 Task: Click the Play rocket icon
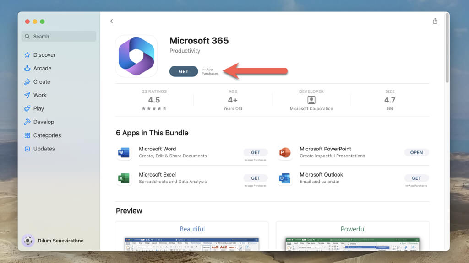pyautogui.click(x=27, y=108)
